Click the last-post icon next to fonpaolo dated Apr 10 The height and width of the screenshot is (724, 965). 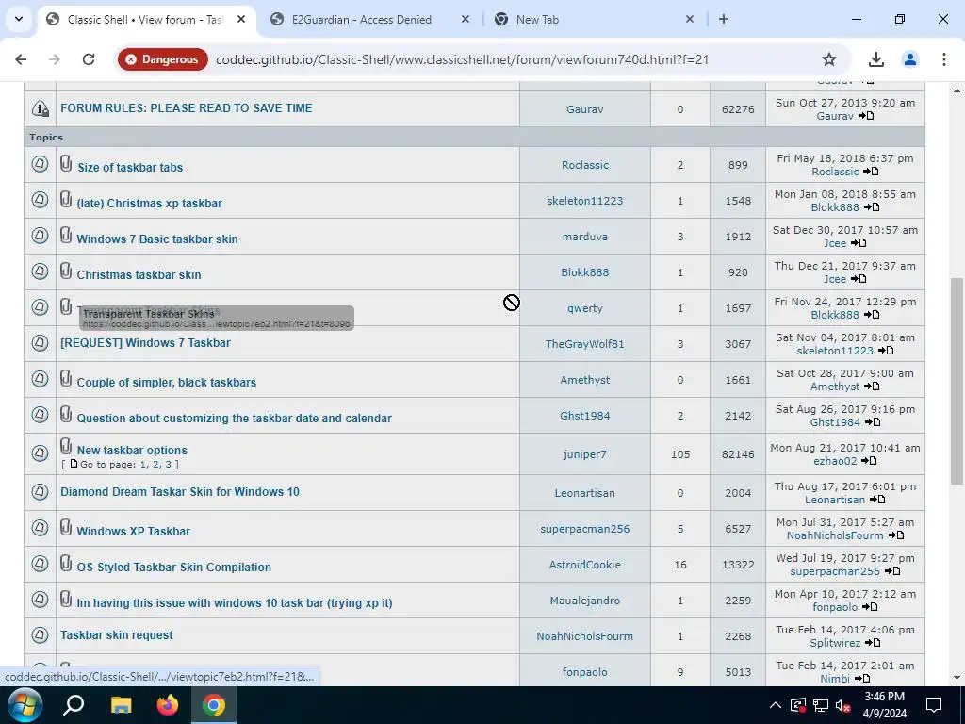click(x=870, y=606)
